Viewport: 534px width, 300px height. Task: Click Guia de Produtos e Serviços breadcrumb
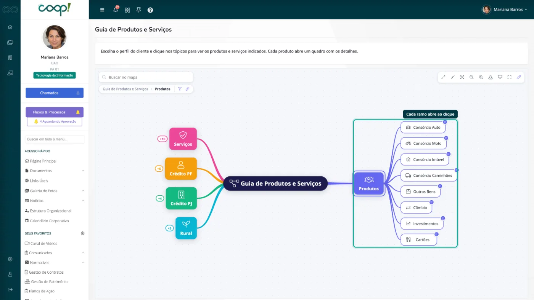tap(125, 89)
